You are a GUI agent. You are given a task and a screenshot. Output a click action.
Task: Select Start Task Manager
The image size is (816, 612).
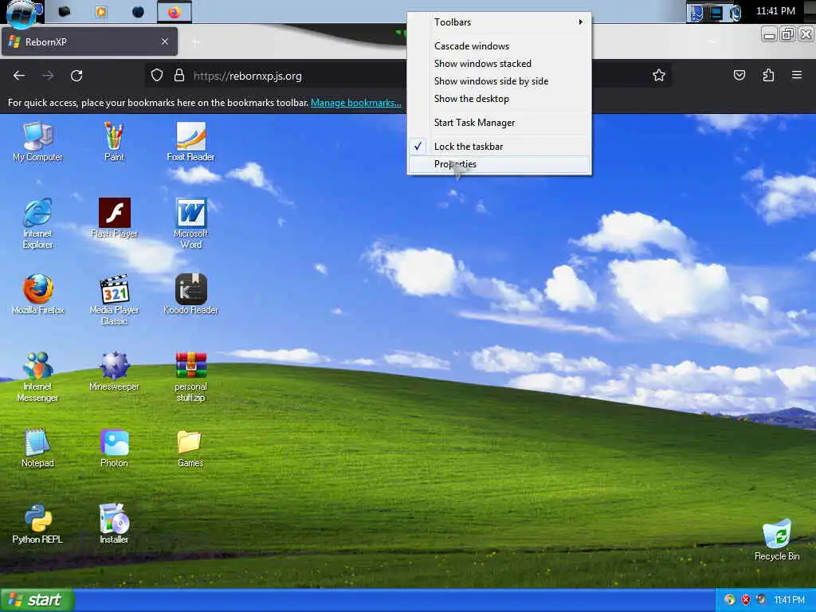click(499, 122)
